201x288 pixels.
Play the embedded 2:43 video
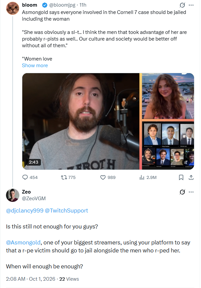tap(108, 121)
